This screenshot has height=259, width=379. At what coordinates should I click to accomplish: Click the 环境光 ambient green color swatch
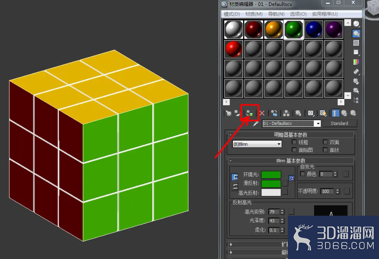(271, 175)
